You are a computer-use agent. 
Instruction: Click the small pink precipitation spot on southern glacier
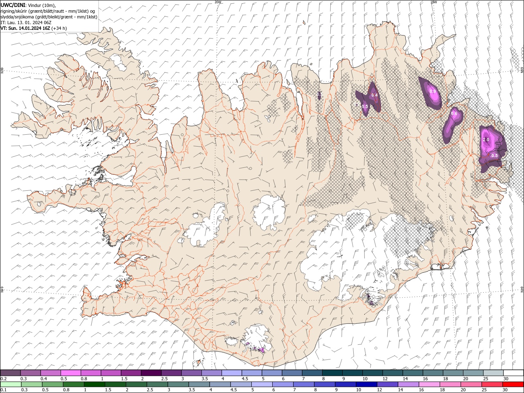[x=261, y=350]
